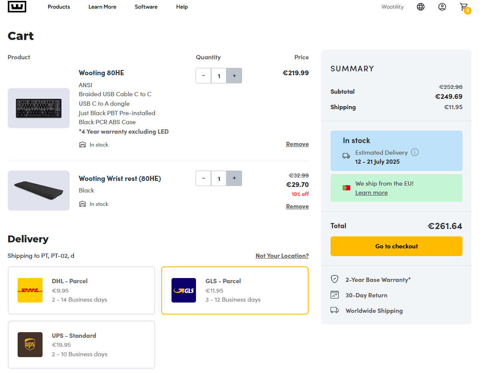Image resolution: width=484 pixels, height=373 pixels.
Task: Click the warehouse icon under Wooting 80HE
Action: point(83,144)
